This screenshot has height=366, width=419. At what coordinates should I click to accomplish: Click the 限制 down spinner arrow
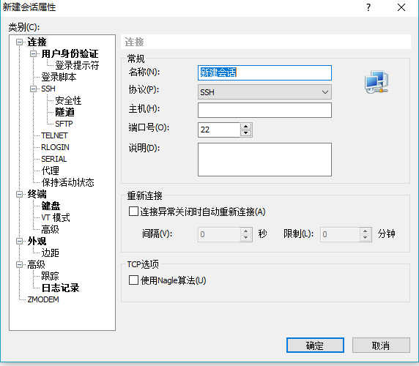point(366,238)
